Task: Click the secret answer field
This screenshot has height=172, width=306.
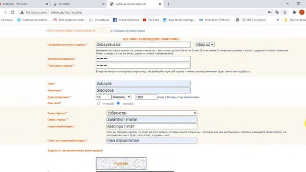Action: pyautogui.click(x=152, y=140)
